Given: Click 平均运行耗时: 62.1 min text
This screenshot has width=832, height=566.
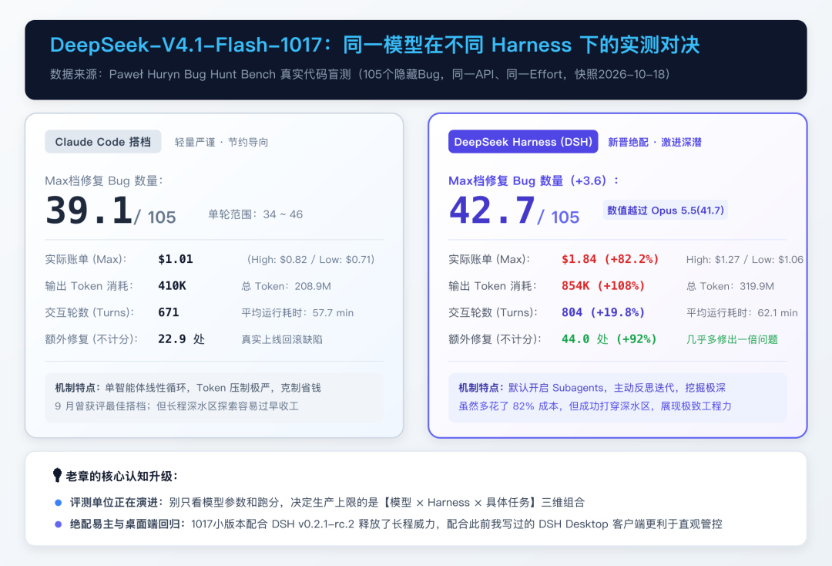Looking at the screenshot, I should point(742,313).
